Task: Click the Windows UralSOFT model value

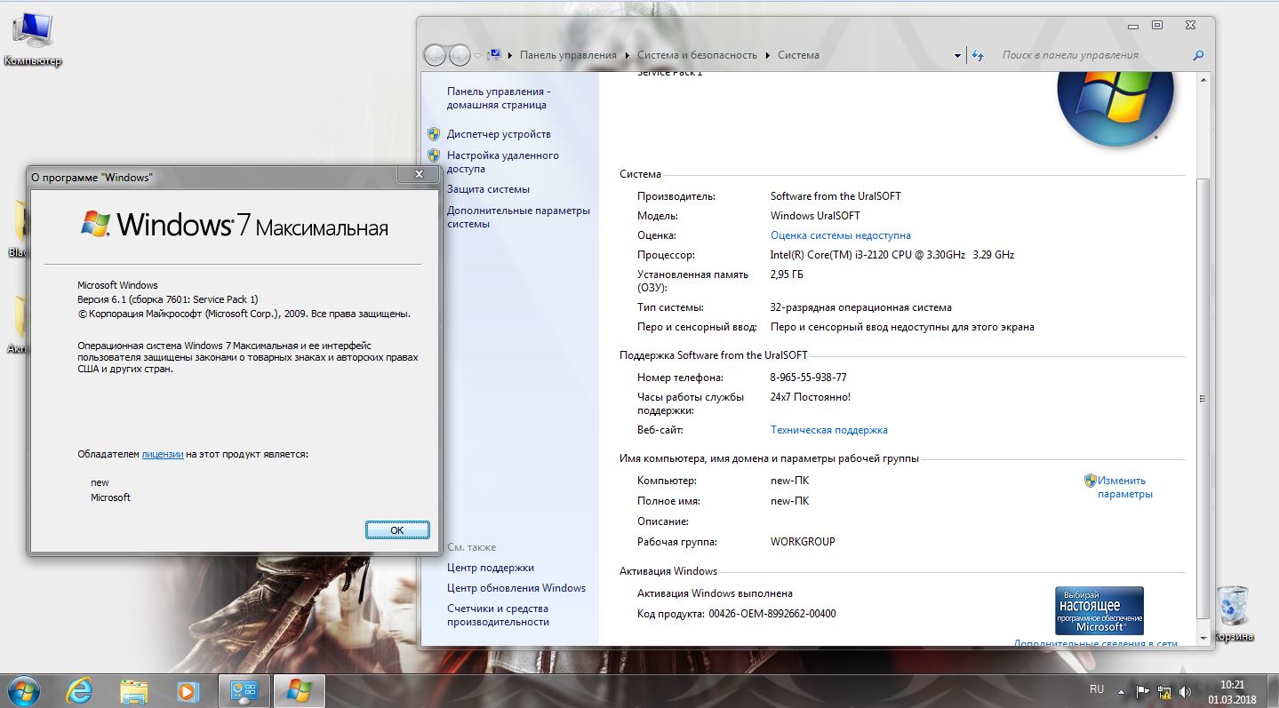Action: coord(815,216)
